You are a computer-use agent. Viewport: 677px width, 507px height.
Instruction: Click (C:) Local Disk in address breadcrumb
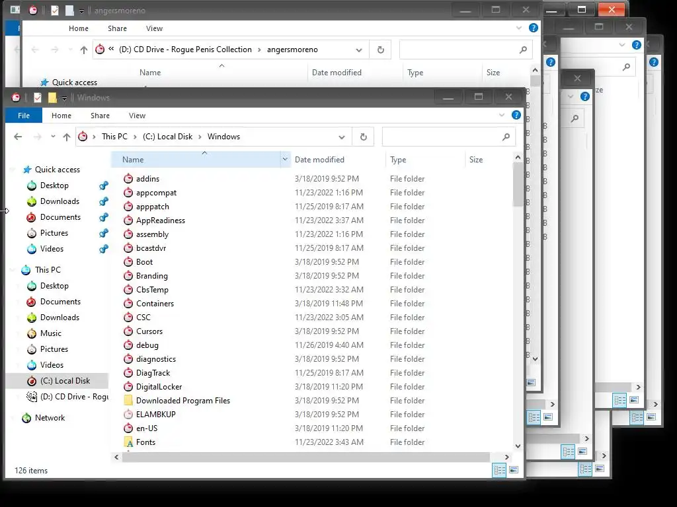(x=167, y=137)
